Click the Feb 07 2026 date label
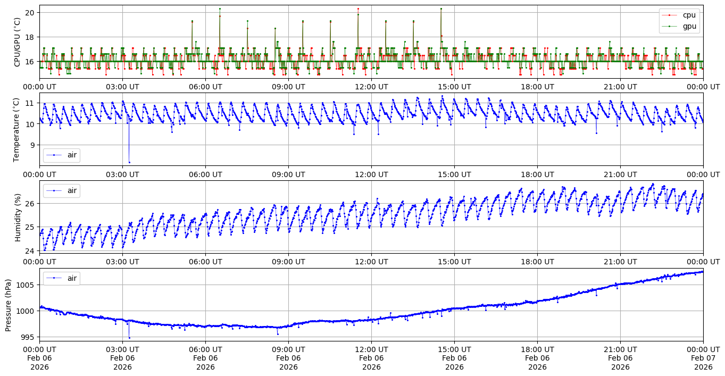725x376 pixels. [703, 358]
